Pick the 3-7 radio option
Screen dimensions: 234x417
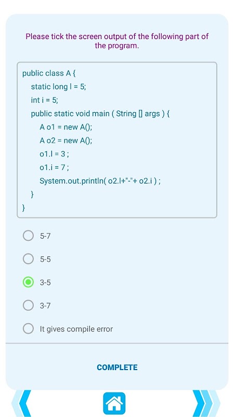pos(28,305)
